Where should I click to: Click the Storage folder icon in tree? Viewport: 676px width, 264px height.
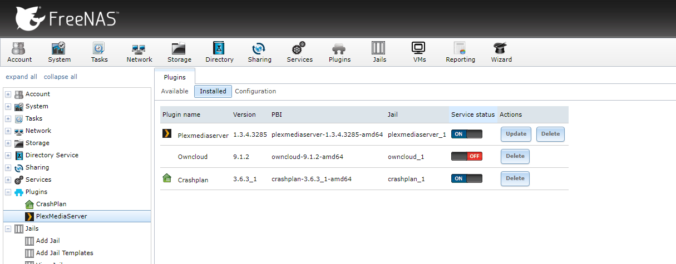tap(19, 143)
